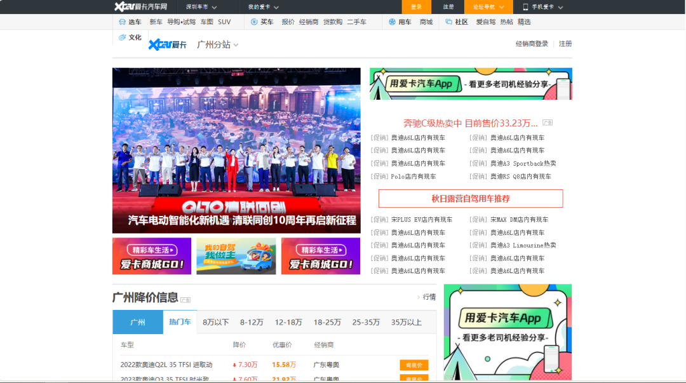Open promo link 奥迪A3 Sportback热卖

523,163
